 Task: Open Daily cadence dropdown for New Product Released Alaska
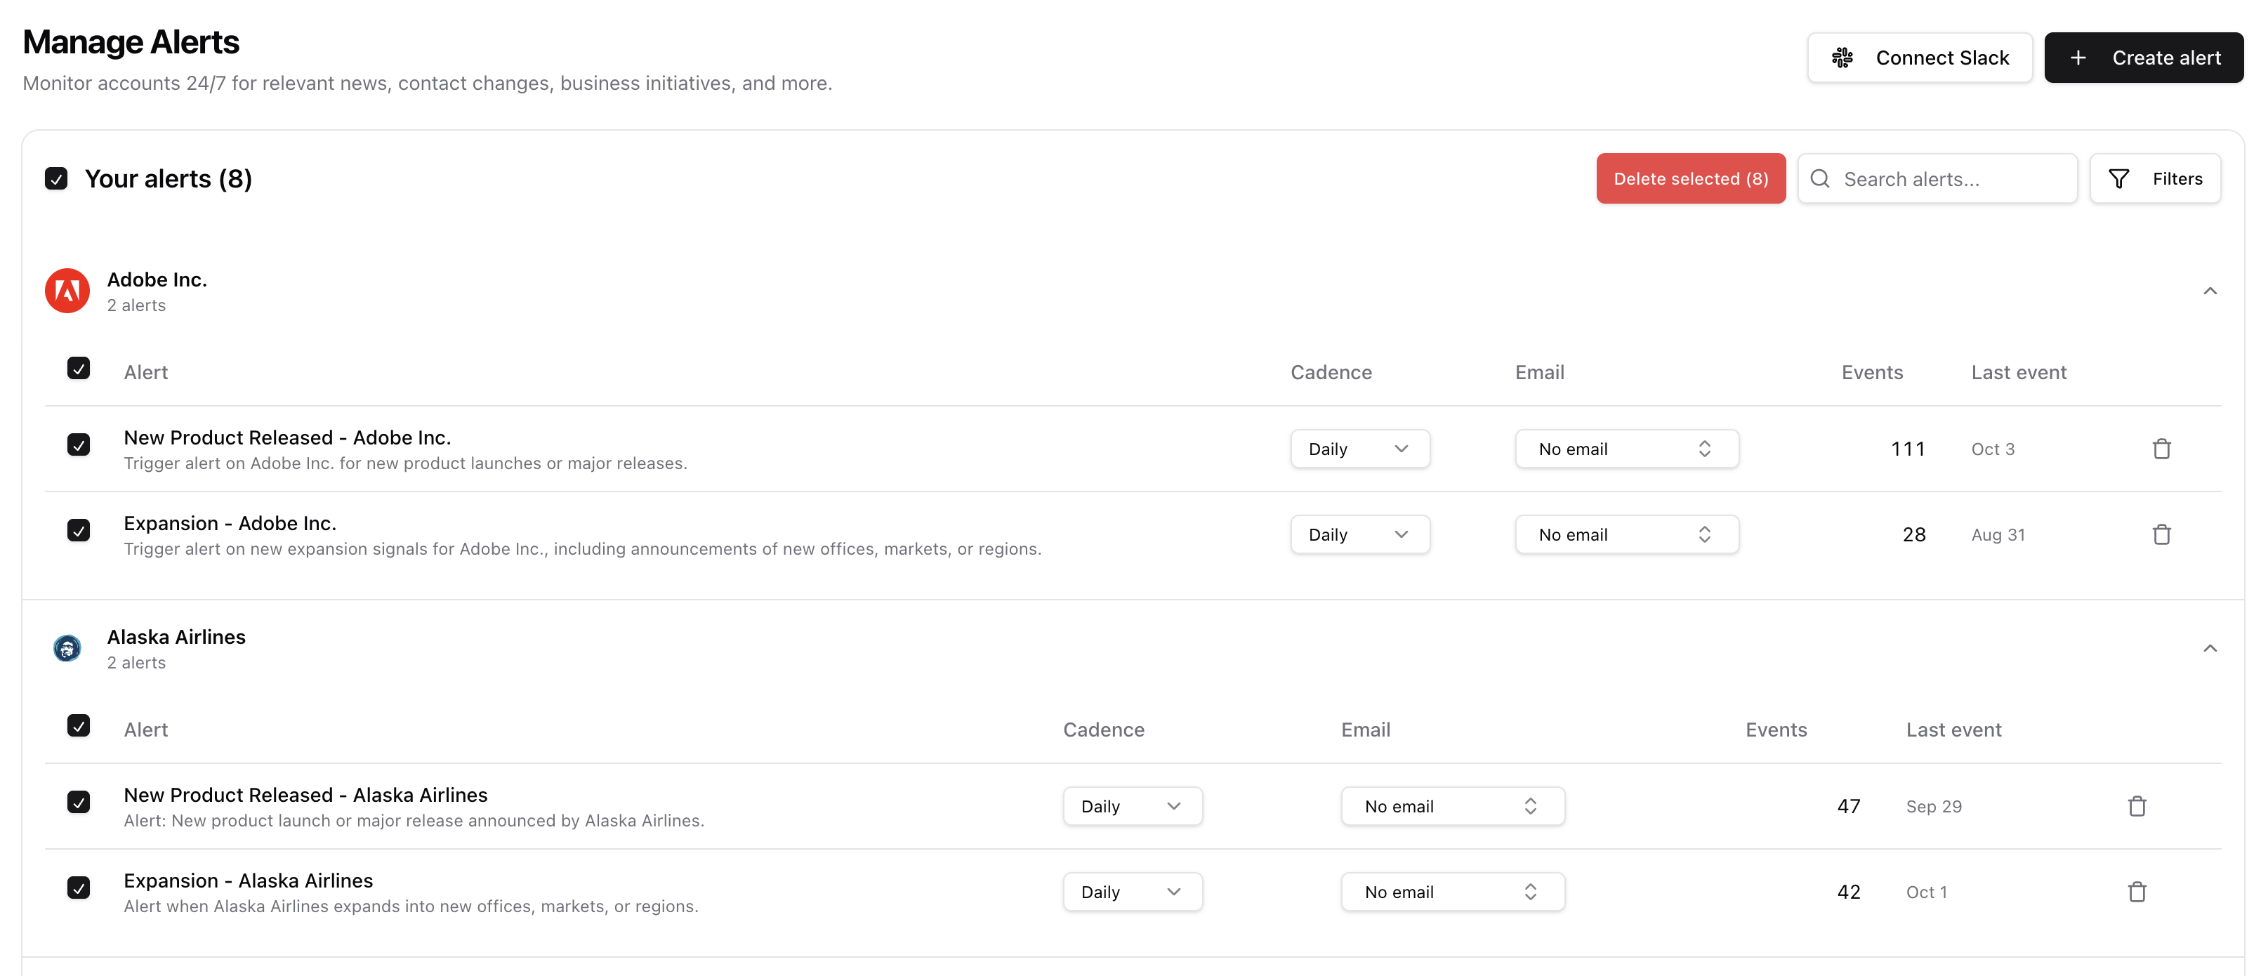coord(1132,806)
